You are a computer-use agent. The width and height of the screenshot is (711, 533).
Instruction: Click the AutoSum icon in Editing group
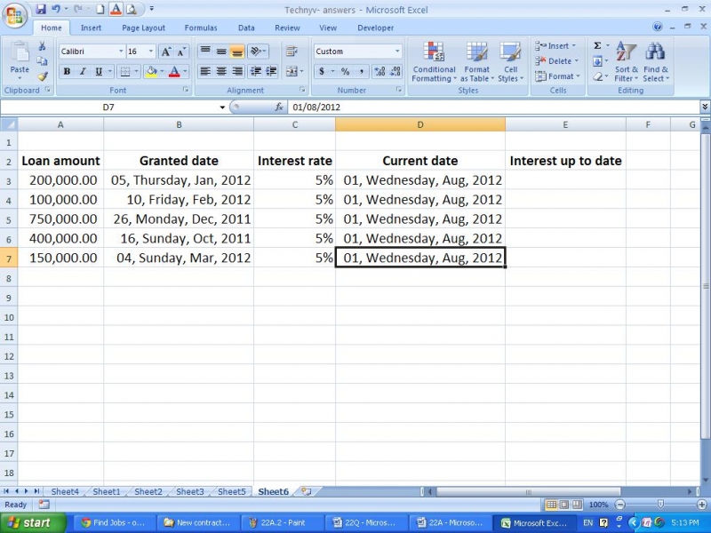pos(596,44)
